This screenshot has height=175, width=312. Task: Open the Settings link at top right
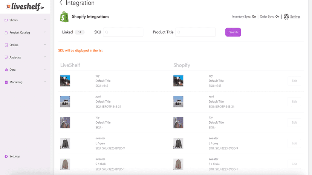pos(295,17)
